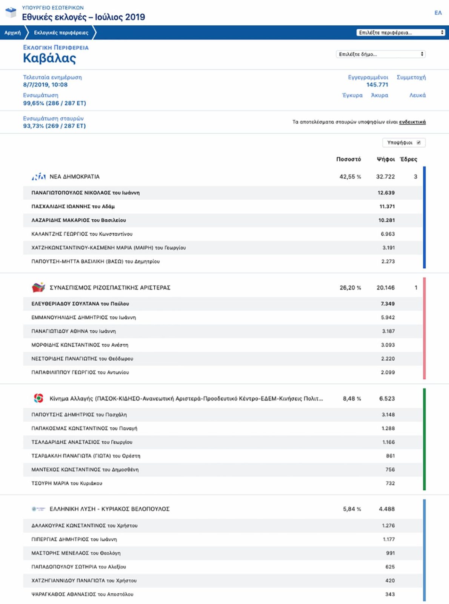Toggle the Υποψήφιοι checkbox

pyautogui.click(x=418, y=142)
